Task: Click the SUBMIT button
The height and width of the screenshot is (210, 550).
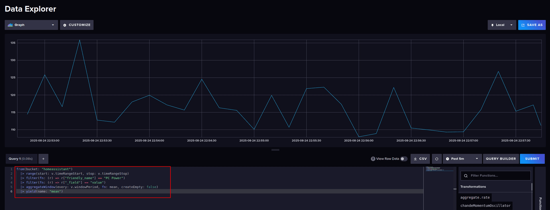Action: pos(532,159)
